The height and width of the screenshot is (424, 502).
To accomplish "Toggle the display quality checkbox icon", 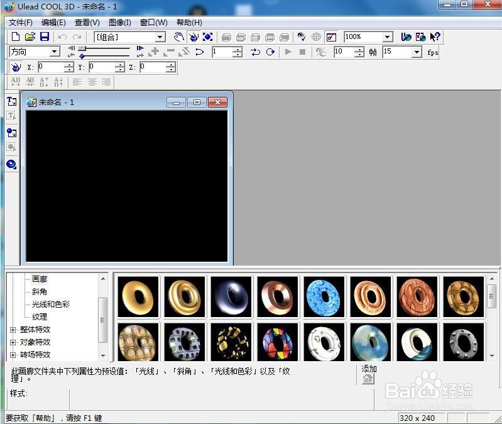I will (x=331, y=37).
